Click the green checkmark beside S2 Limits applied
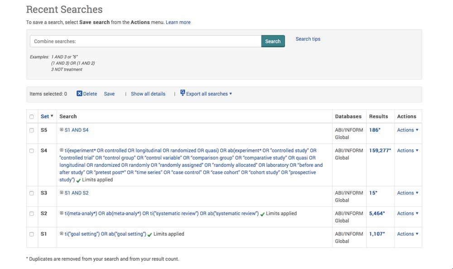This screenshot has height=269, width=453. tap(262, 214)
